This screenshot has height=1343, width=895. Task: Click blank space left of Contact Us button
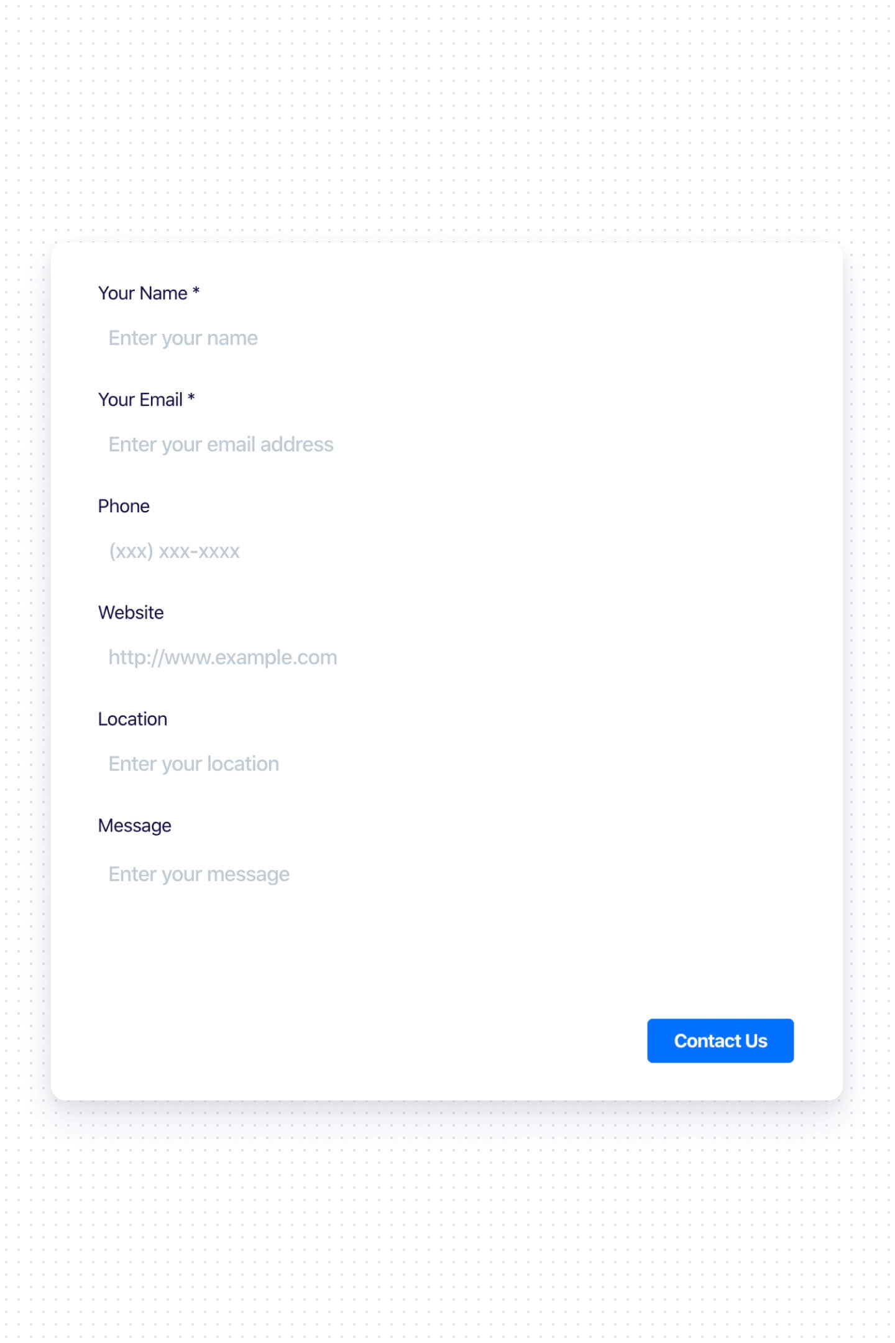(373, 1040)
